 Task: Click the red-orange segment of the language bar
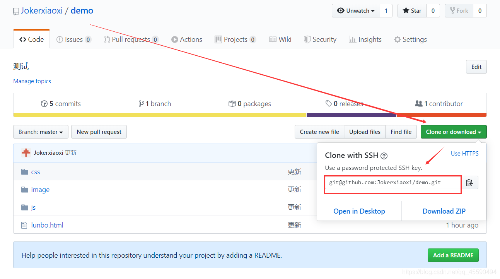pos(442,115)
